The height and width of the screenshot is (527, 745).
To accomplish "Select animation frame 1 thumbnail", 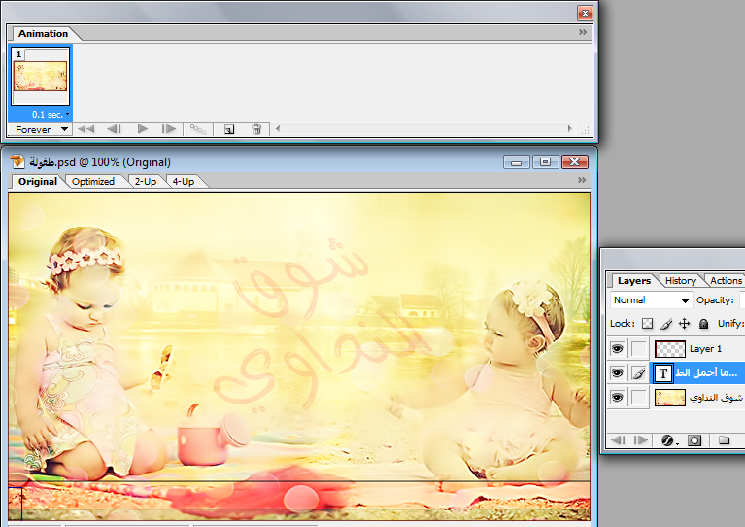I will [x=40, y=76].
